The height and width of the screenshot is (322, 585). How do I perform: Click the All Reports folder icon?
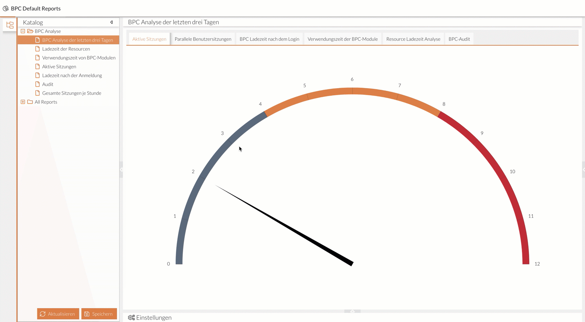[x=30, y=102]
